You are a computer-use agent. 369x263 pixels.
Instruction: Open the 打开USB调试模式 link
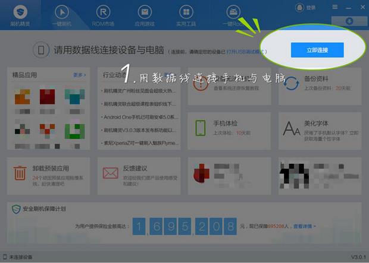click(x=246, y=52)
